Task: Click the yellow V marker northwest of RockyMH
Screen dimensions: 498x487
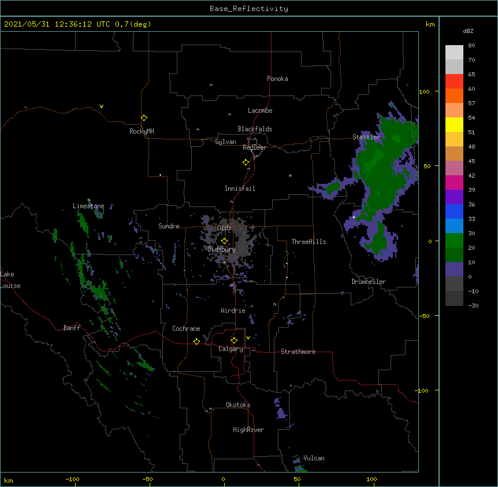Action: 101,106
